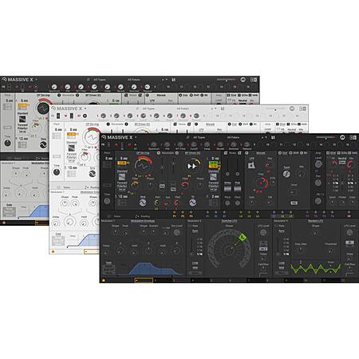Click the view layout icon in dark header
Viewport: 359px width, 359px height.
[353, 137]
